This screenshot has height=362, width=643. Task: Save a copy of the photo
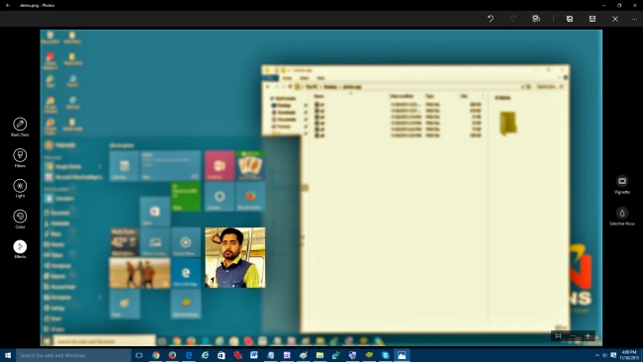[570, 19]
